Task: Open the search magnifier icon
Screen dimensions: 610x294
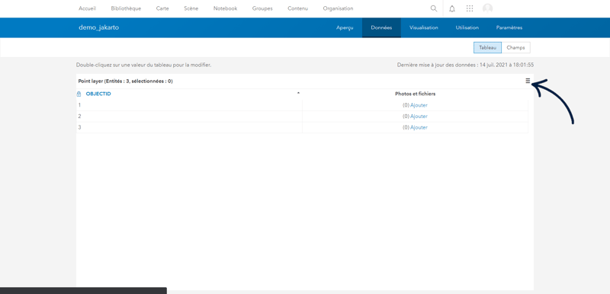Action: coord(434,8)
